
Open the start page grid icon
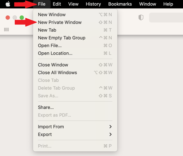click(x=6, y=30)
